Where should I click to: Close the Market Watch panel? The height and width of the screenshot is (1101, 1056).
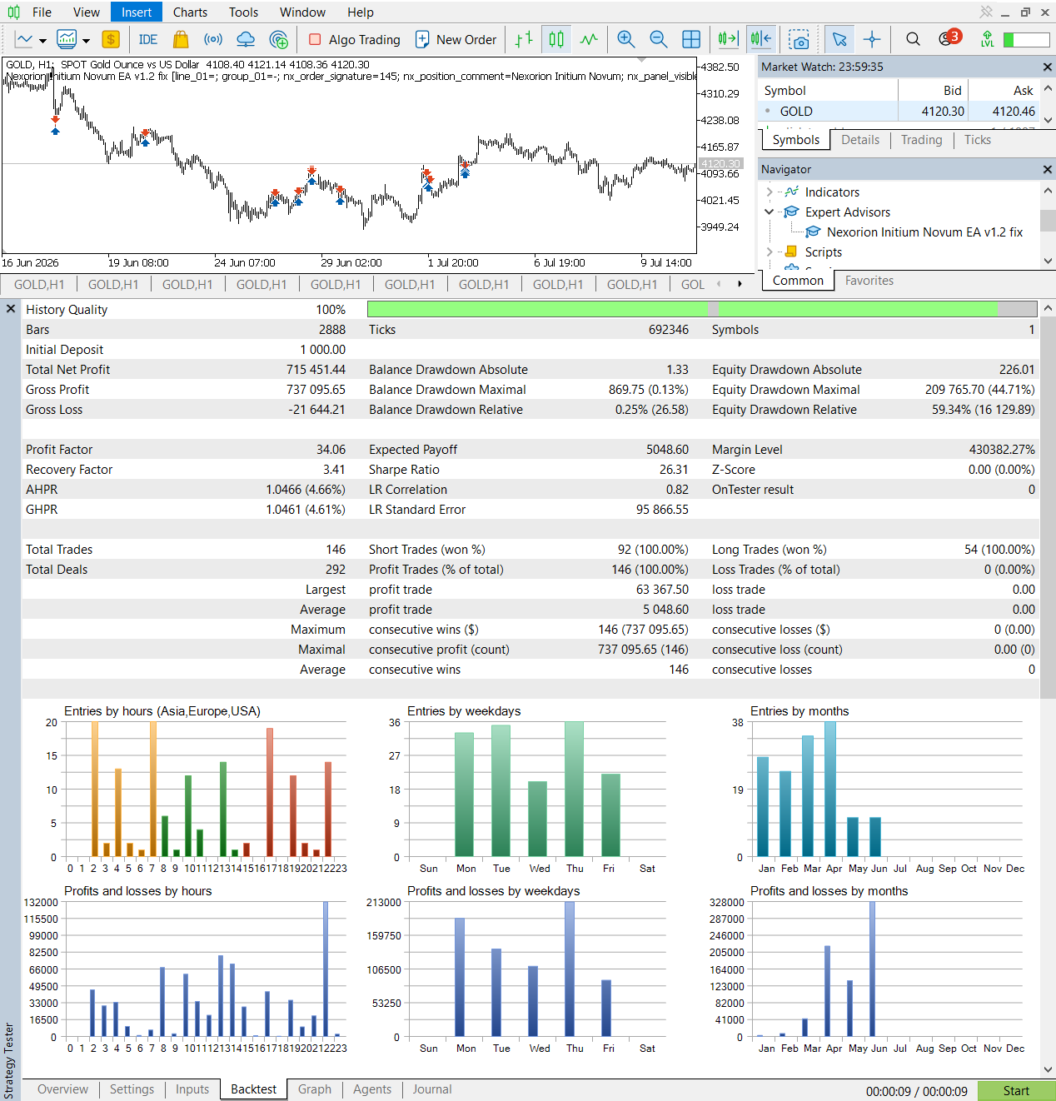[x=1047, y=67]
